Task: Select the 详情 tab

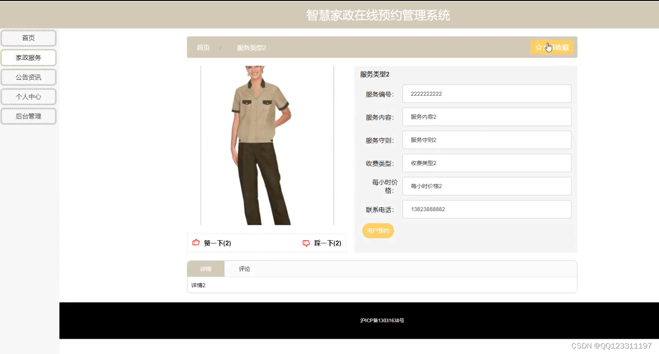Action: (205, 268)
